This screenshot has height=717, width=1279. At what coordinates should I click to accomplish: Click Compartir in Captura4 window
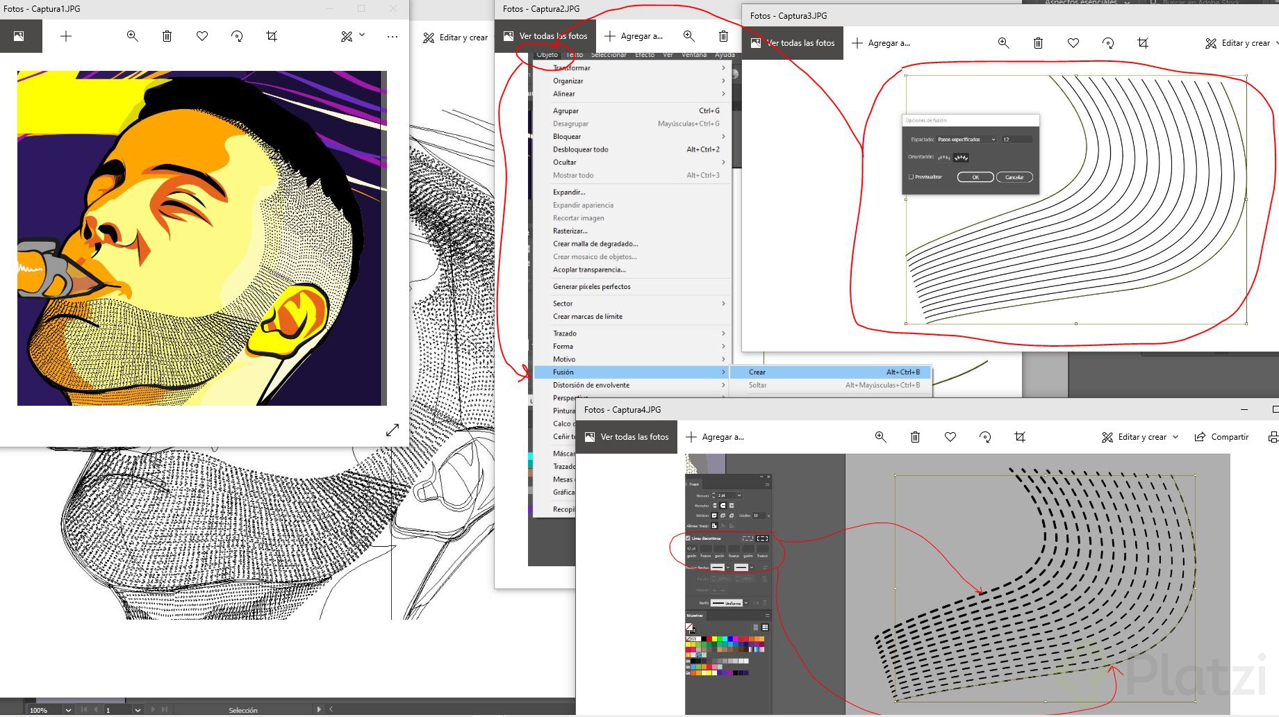tap(1221, 437)
